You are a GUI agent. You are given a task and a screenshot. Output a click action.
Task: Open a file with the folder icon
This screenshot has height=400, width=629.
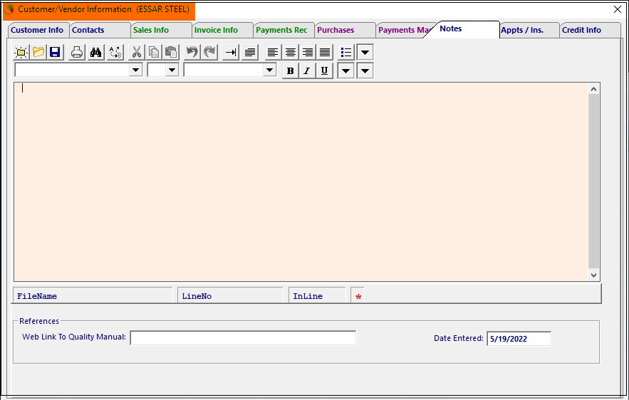[x=38, y=52]
